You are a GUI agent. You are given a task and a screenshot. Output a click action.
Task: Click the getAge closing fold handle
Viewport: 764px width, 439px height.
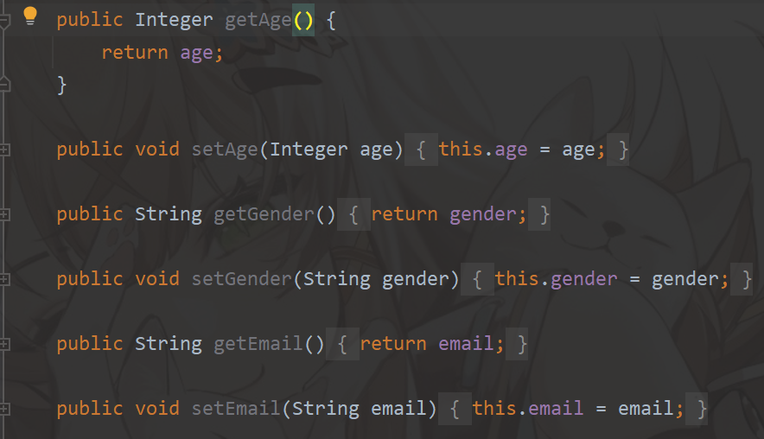pyautogui.click(x=4, y=85)
